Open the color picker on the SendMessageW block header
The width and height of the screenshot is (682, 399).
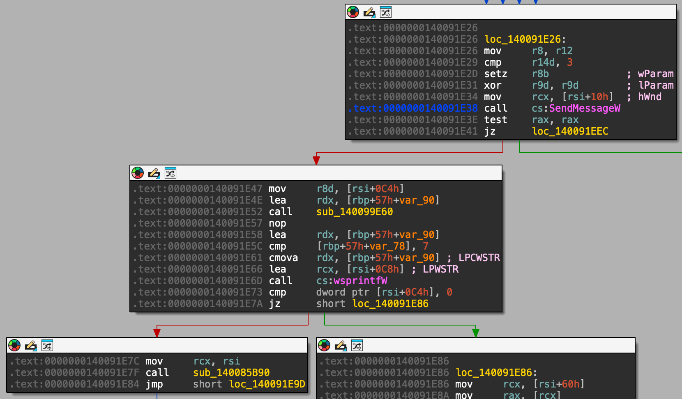pos(352,12)
